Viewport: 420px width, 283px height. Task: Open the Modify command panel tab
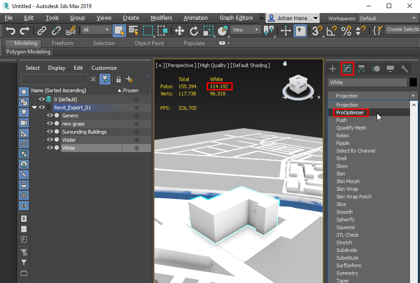(x=347, y=69)
